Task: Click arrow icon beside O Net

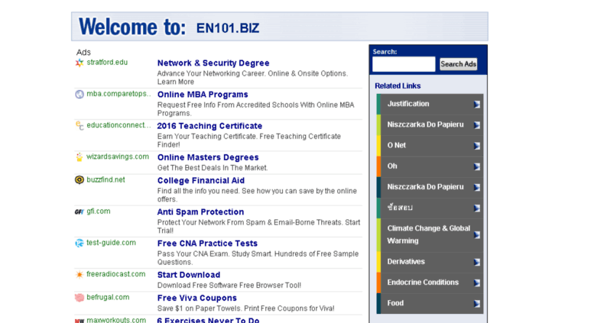Action: [476, 146]
